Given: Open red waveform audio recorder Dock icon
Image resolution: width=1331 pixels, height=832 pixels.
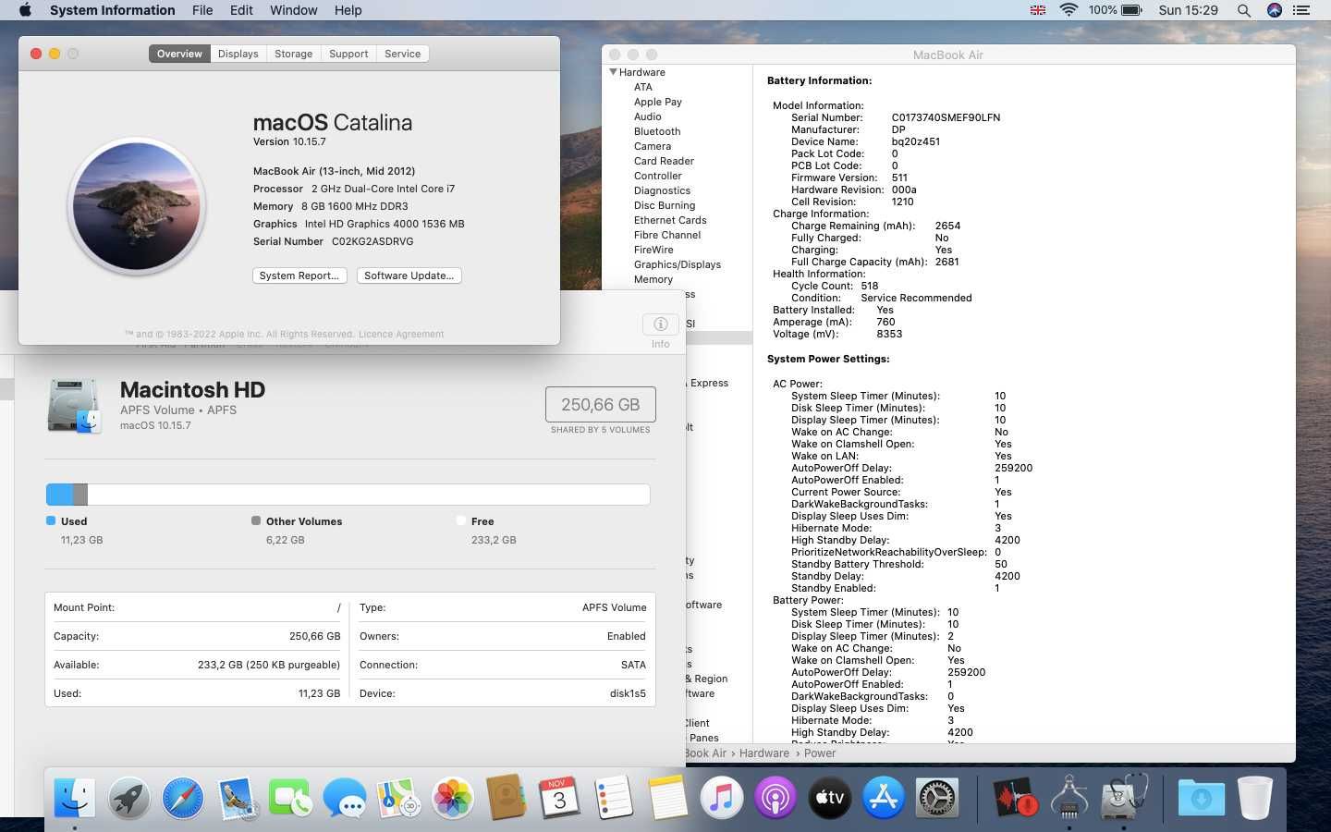Looking at the screenshot, I should click(1015, 797).
